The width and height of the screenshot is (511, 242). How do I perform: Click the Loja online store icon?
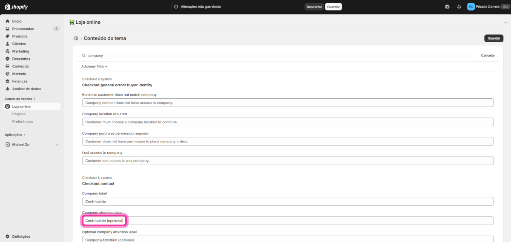8,106
